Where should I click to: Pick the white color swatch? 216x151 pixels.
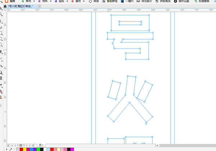(45, 149)
